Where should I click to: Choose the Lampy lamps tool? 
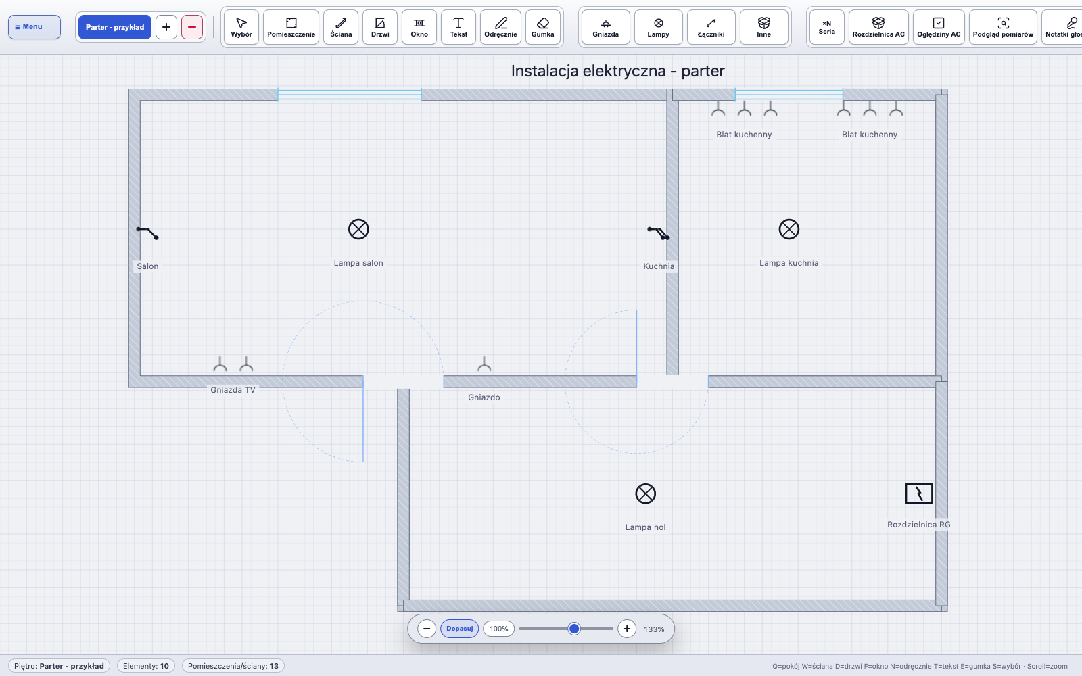[658, 27]
